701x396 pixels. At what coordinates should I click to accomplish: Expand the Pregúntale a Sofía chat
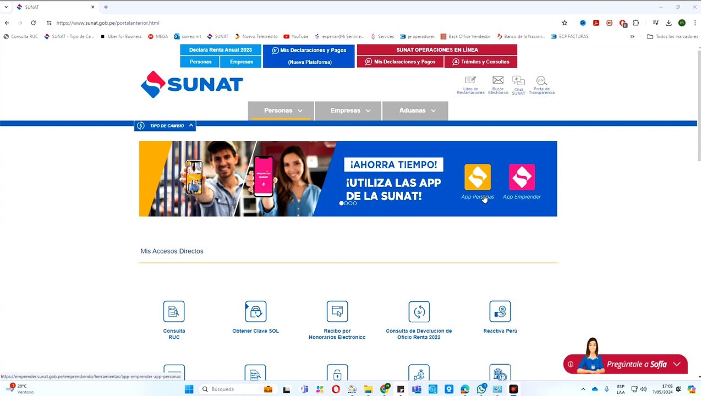[677, 364]
